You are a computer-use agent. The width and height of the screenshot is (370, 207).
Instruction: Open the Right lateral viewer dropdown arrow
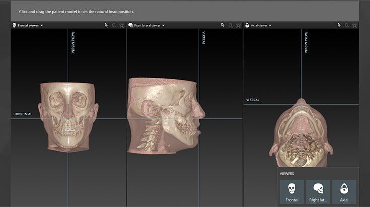163,25
